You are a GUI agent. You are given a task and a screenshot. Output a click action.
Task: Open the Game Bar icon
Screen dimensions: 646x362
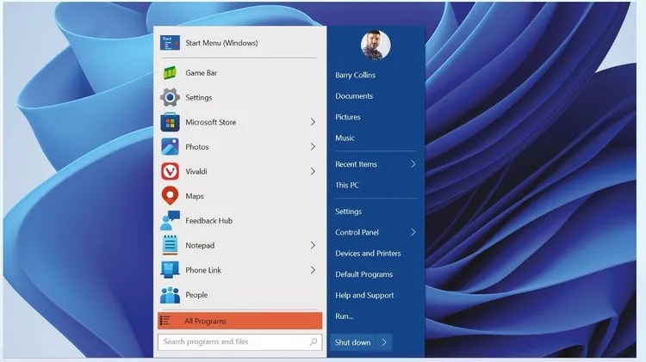pos(170,73)
